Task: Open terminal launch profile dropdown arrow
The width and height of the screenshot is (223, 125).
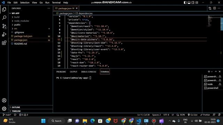Action: point(212,72)
